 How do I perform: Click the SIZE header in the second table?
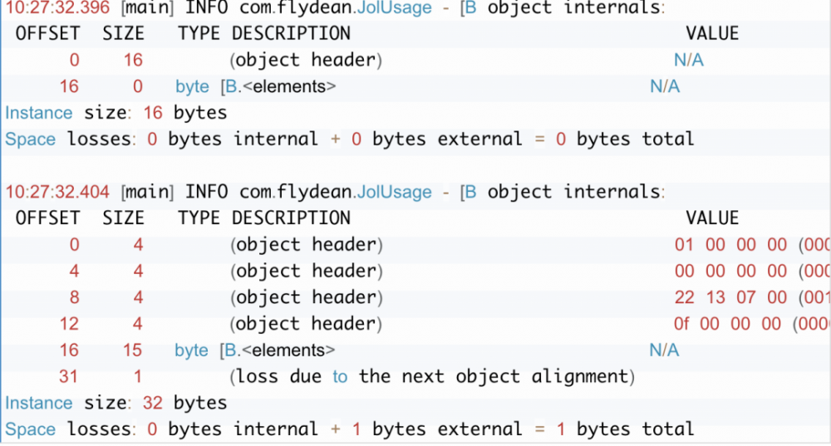(x=123, y=218)
